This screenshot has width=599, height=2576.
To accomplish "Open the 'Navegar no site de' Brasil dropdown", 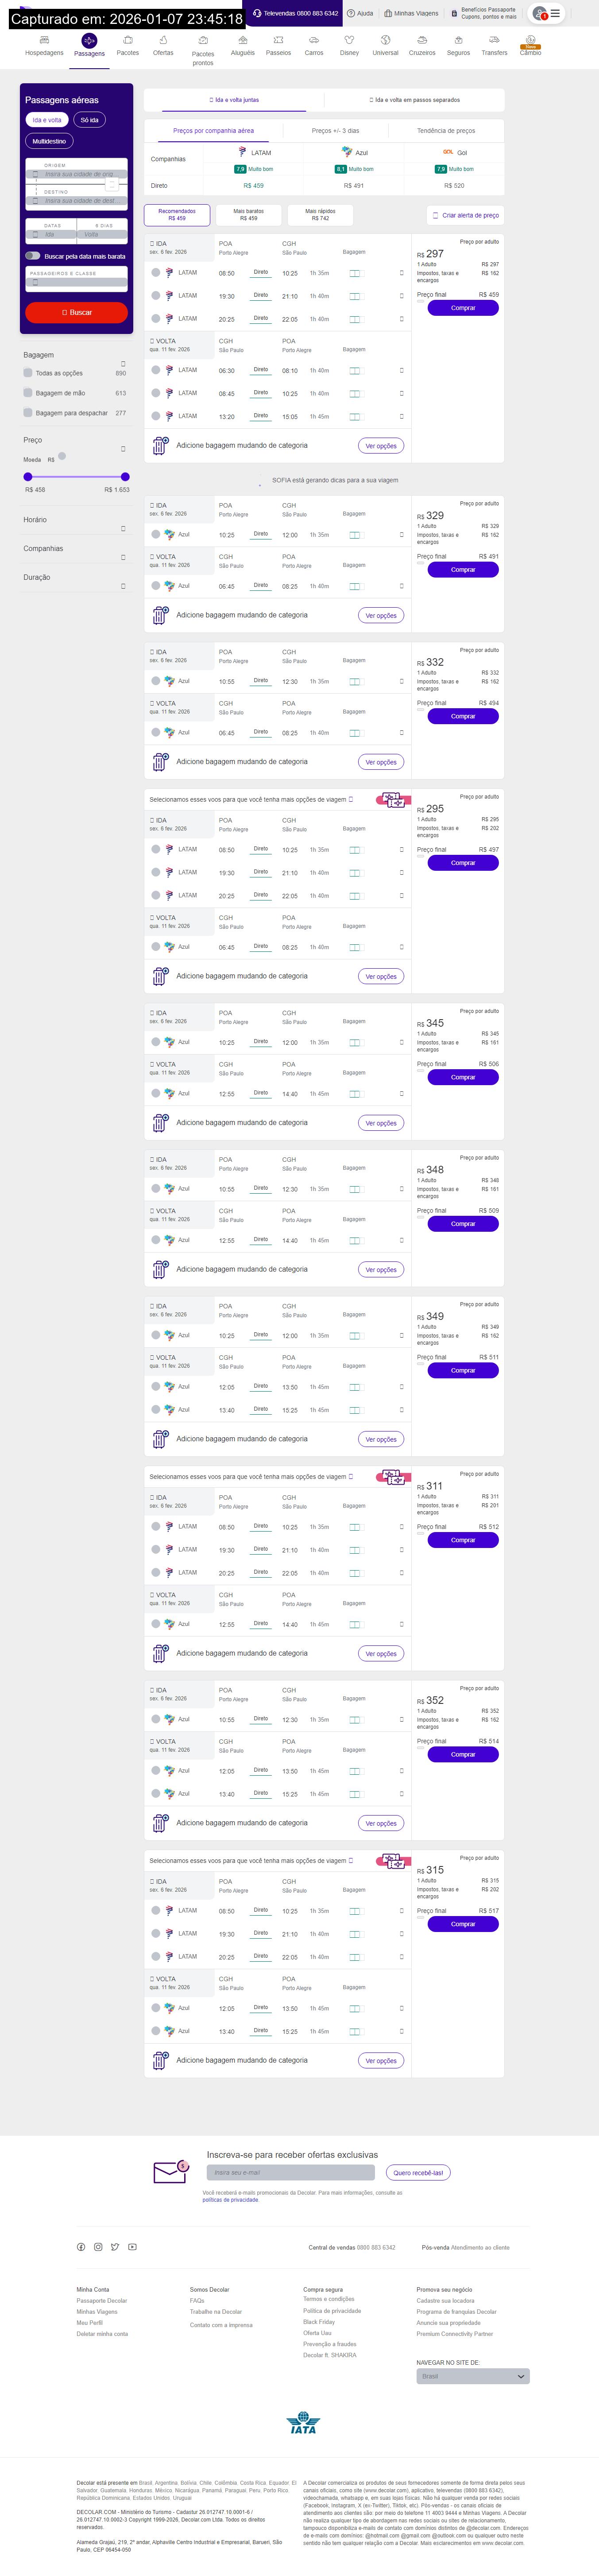I will (x=472, y=2376).
